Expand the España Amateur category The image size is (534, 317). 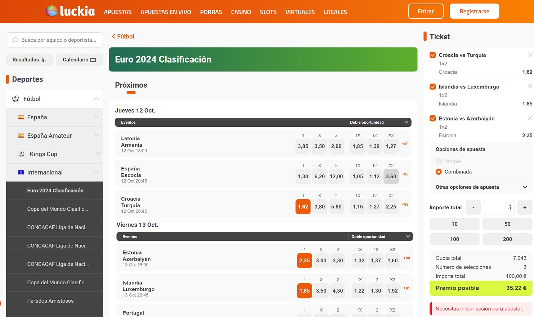tap(97, 135)
